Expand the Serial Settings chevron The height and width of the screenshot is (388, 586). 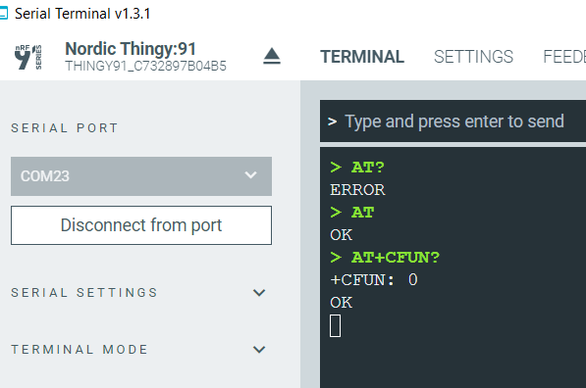[x=259, y=293]
